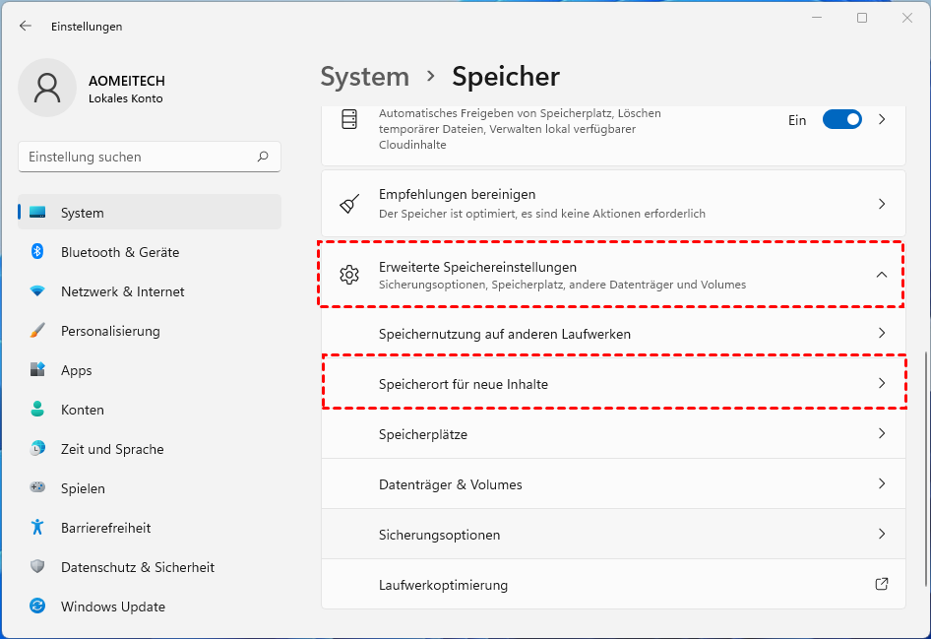The width and height of the screenshot is (931, 639).
Task: Click the Barrierefreiheit accessibility icon
Action: (x=37, y=528)
